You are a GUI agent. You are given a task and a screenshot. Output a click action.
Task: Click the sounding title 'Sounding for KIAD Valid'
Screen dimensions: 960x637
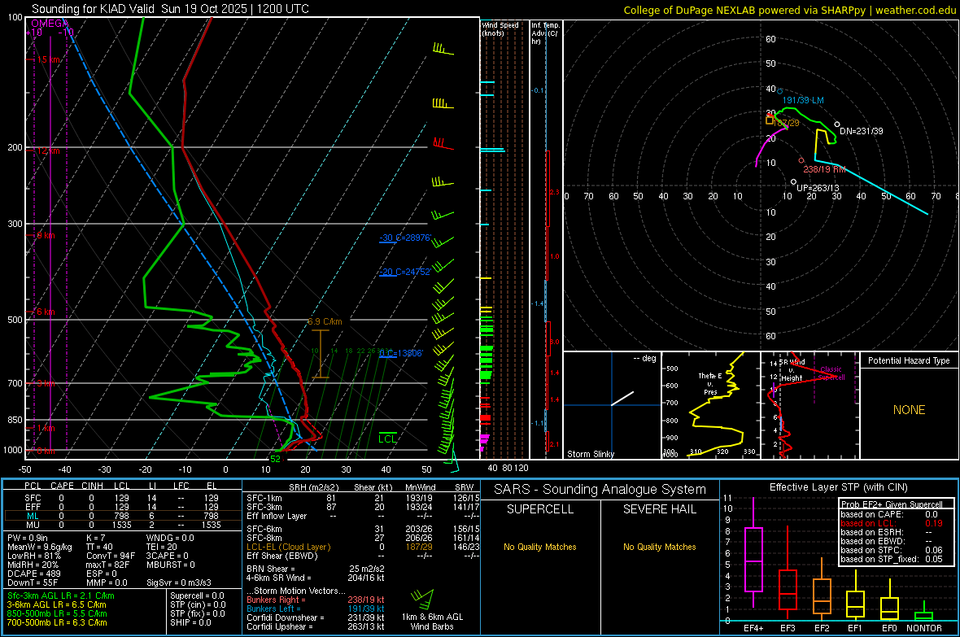pos(93,9)
